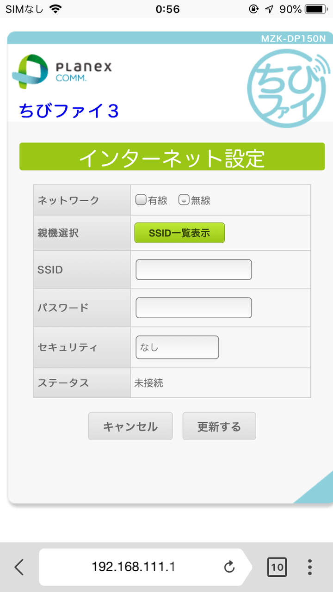Screen dimensions: 333x592
Task: Click the SSID一覧表示 button
Action: click(179, 233)
